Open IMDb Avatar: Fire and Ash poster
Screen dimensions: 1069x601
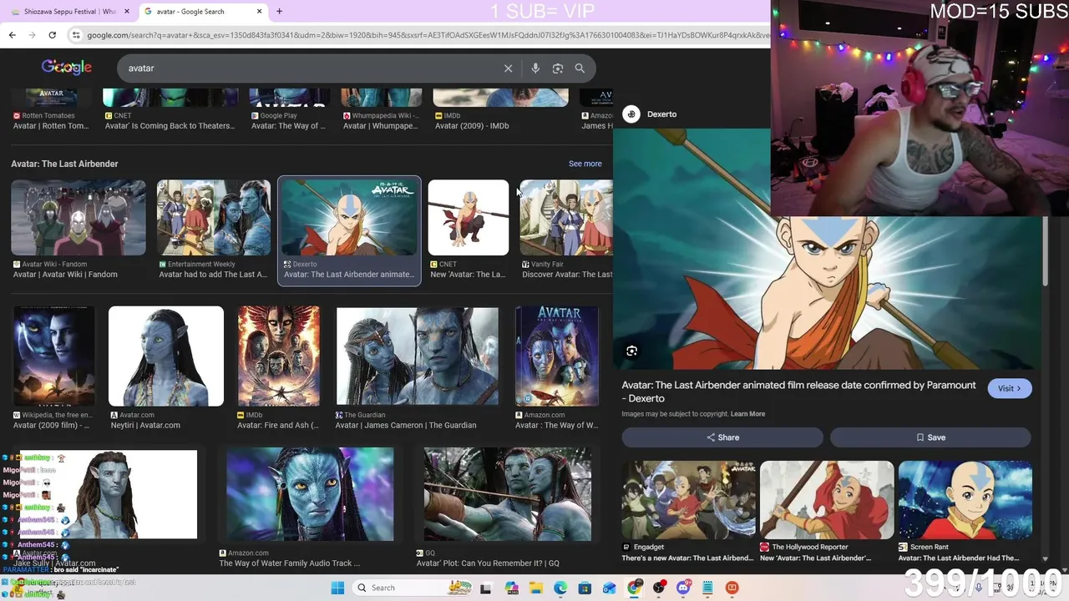click(279, 356)
